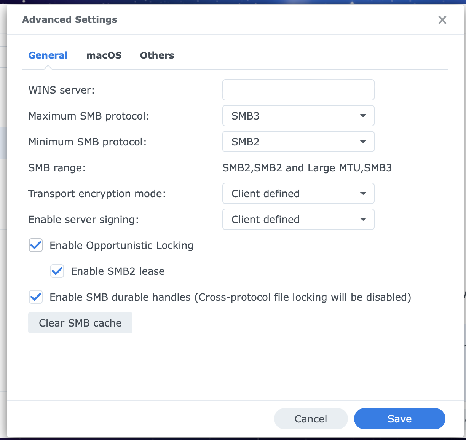This screenshot has width=466, height=440.
Task: Disable SMB durable handles
Action: [x=35, y=297]
